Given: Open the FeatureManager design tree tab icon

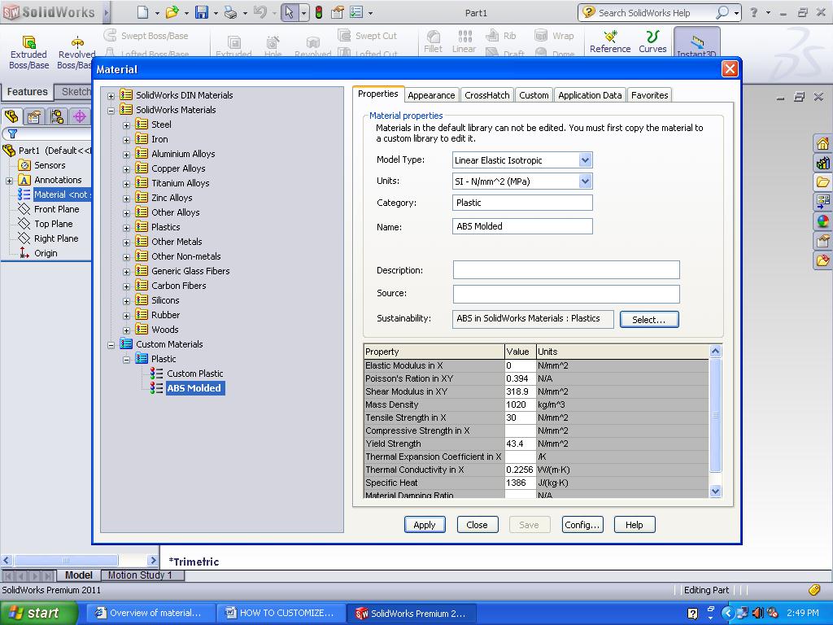Looking at the screenshot, I should pyautogui.click(x=11, y=116).
